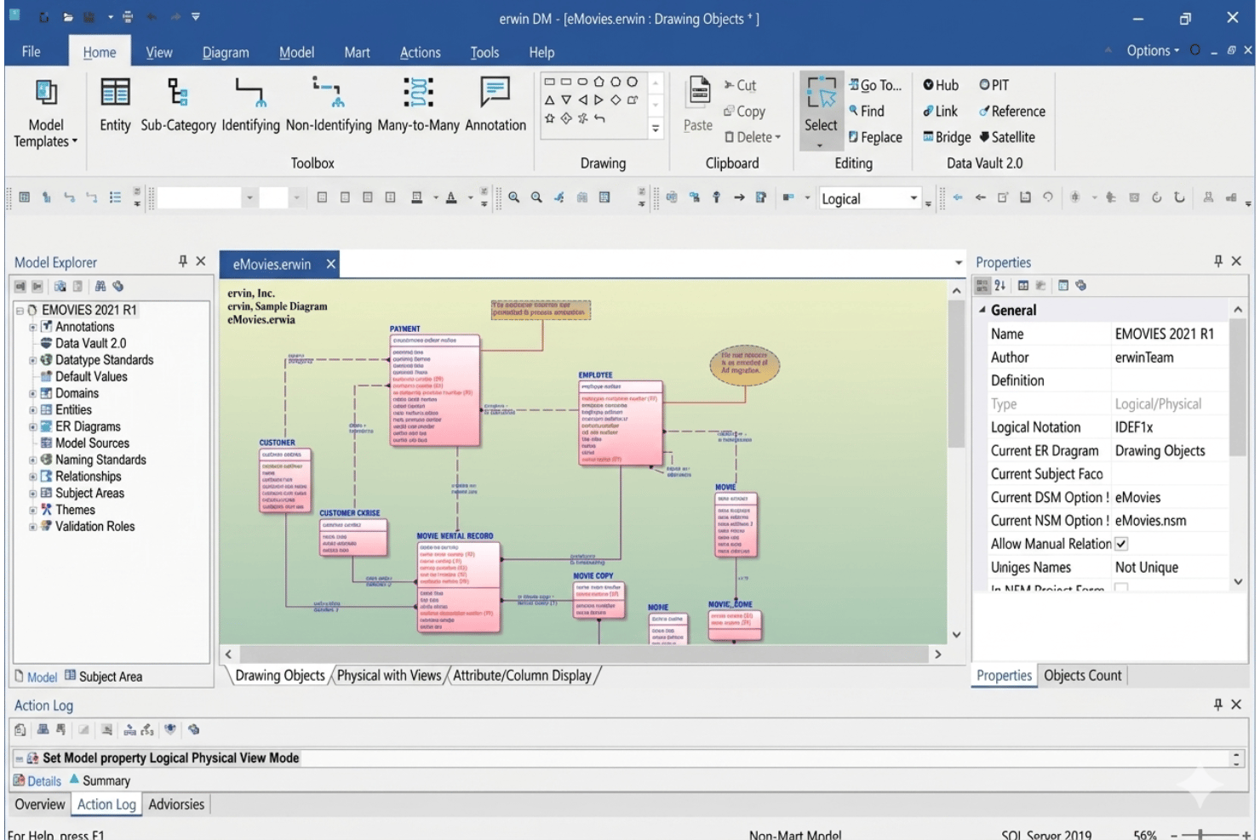
Task: Choose the Identifying relationship tool
Action: click(x=250, y=106)
